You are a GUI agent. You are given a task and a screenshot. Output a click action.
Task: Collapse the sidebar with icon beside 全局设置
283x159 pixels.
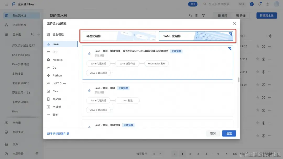coord(37,154)
